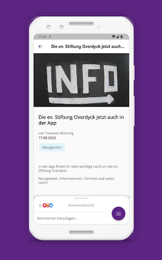Click the reaction count number
Viewport: 162px width, 260px height.
(40, 205)
